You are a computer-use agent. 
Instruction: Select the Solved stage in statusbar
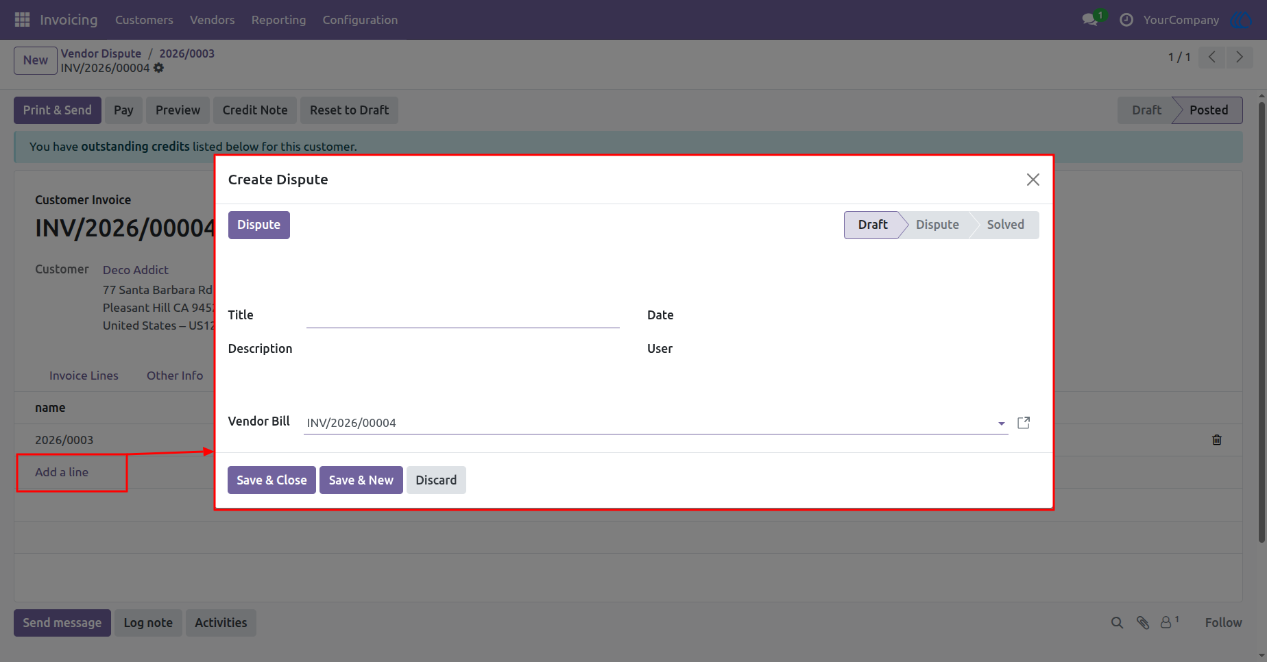click(x=1005, y=225)
